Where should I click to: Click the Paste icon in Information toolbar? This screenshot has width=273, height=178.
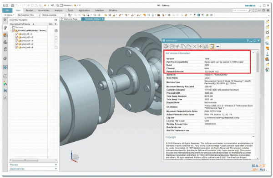point(189,47)
